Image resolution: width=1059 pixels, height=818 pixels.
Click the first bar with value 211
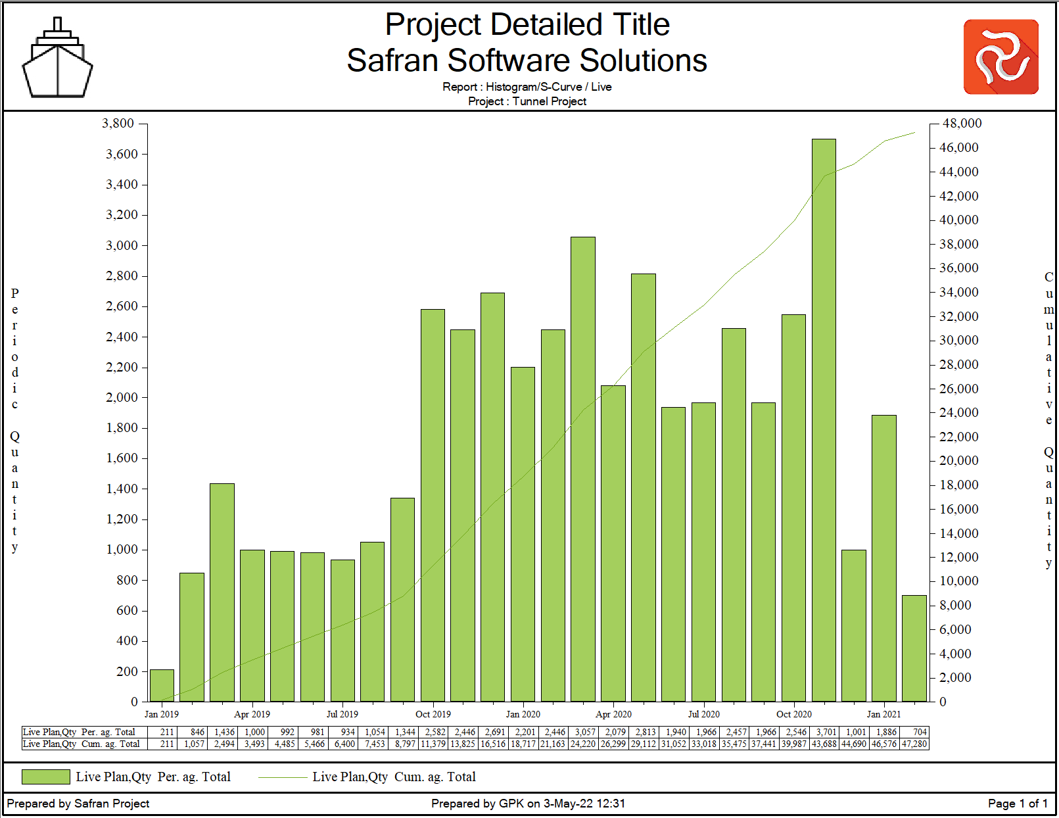[x=162, y=685]
